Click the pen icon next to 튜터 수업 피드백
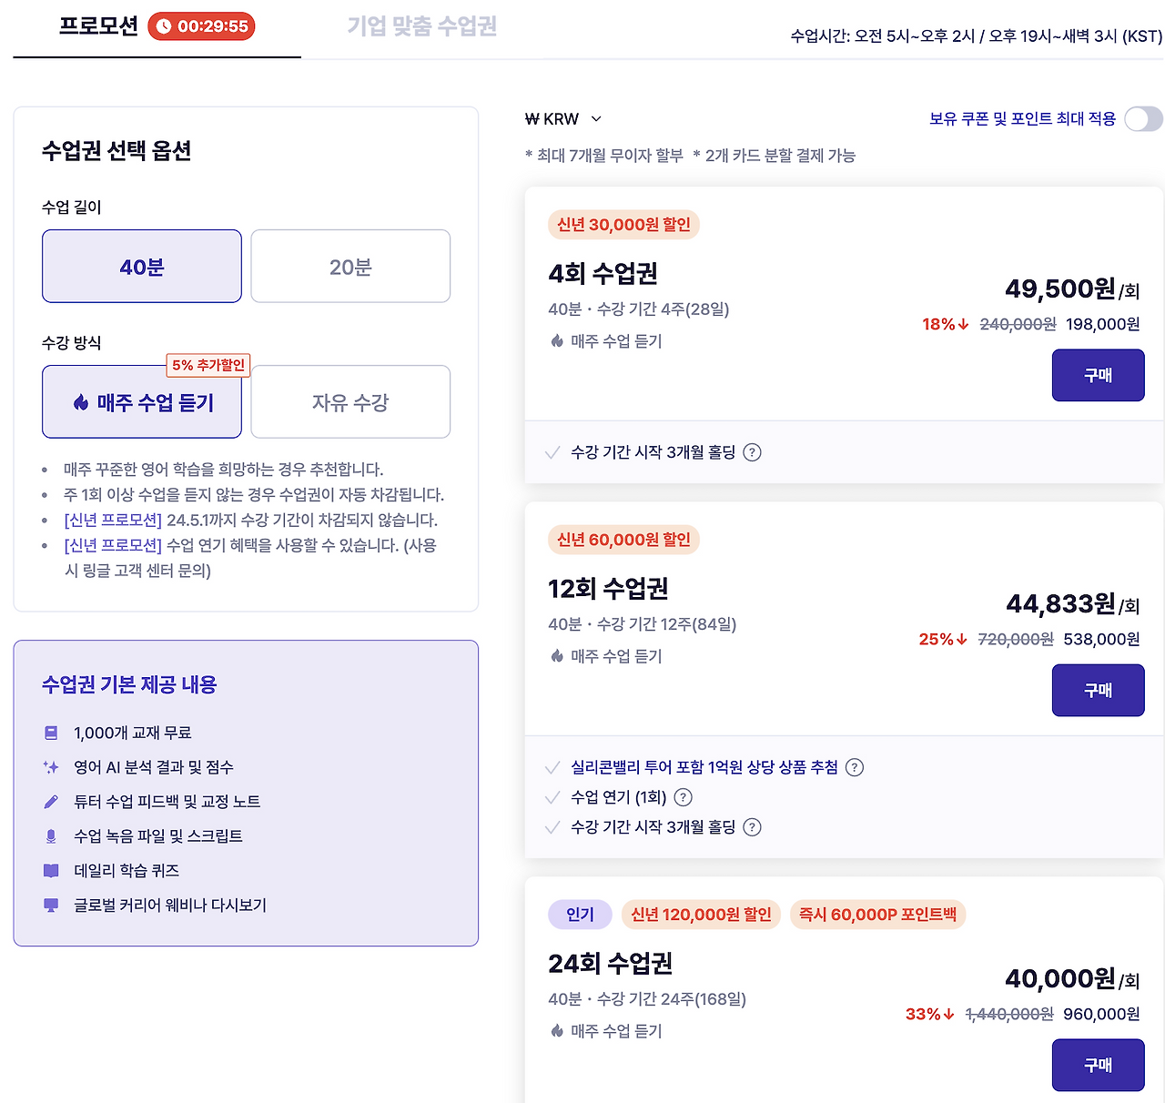Screen dimensions: 1165x1103 click(x=50, y=801)
